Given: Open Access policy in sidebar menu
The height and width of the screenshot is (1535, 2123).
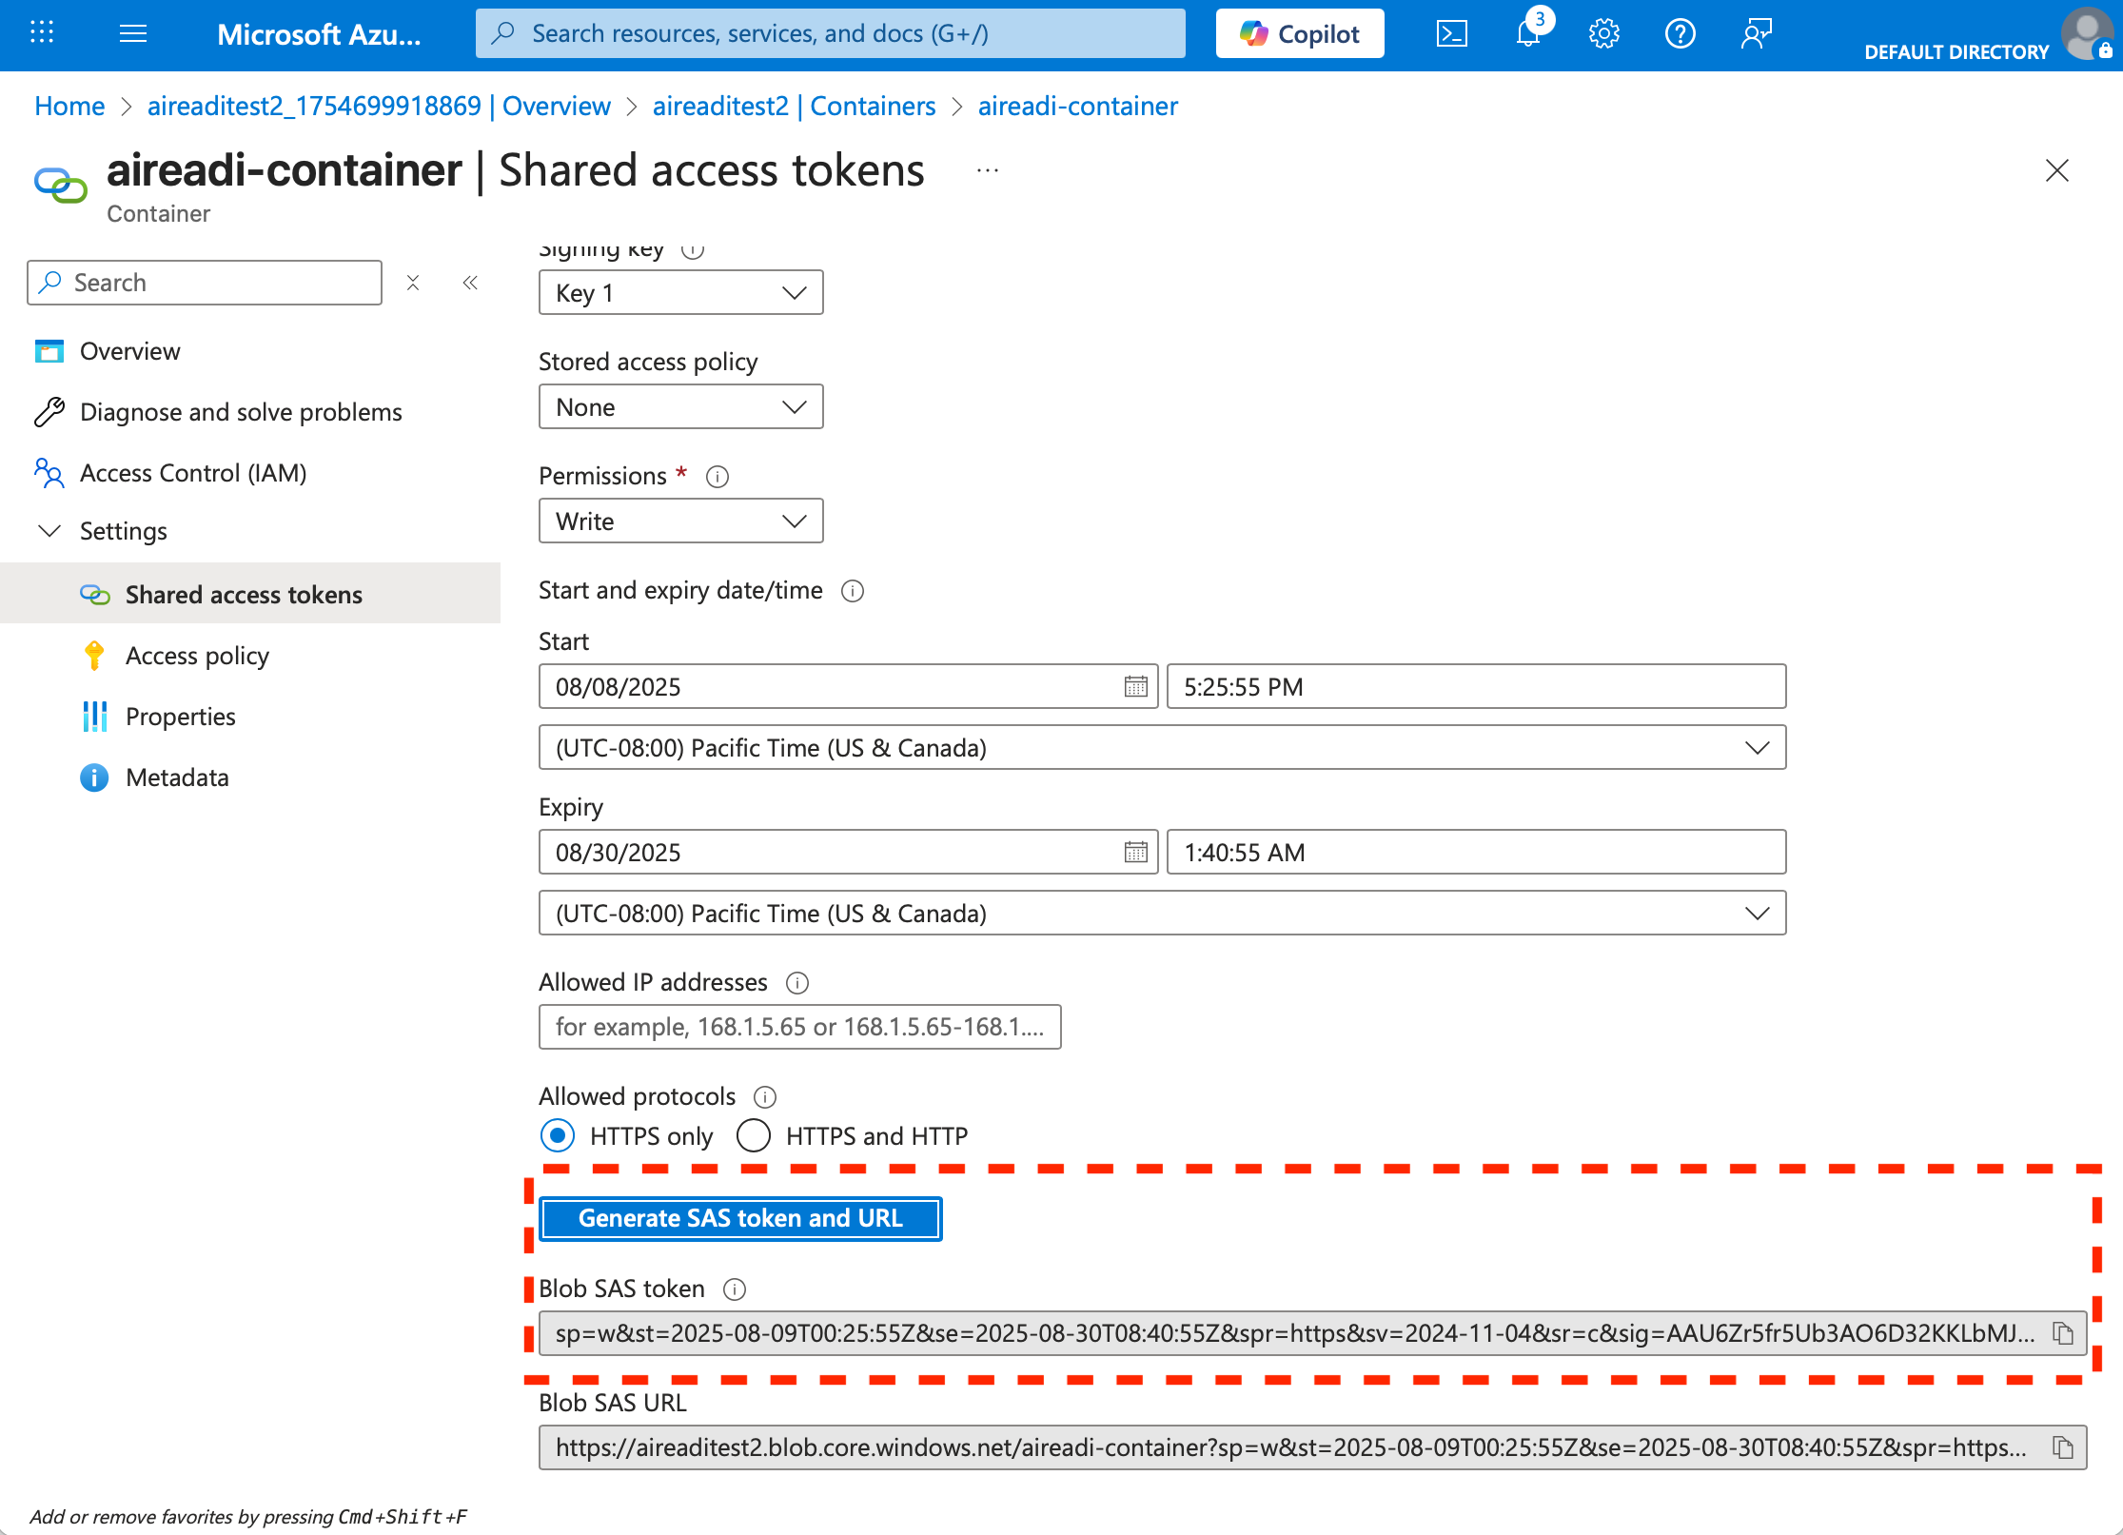Looking at the screenshot, I should pos(197,656).
